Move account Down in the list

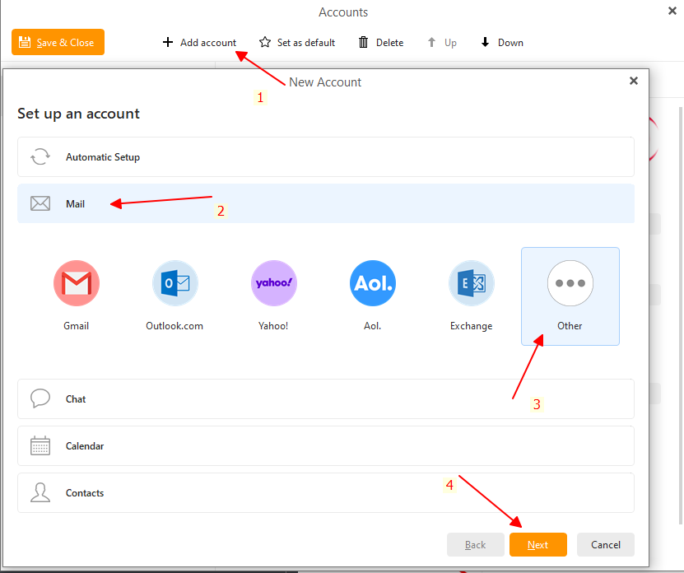pyautogui.click(x=502, y=42)
